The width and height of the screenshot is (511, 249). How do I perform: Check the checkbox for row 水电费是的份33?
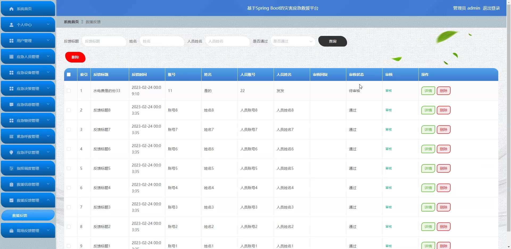coord(69,91)
